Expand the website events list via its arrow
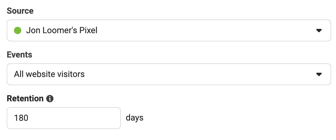The image size is (336, 140). [319, 74]
